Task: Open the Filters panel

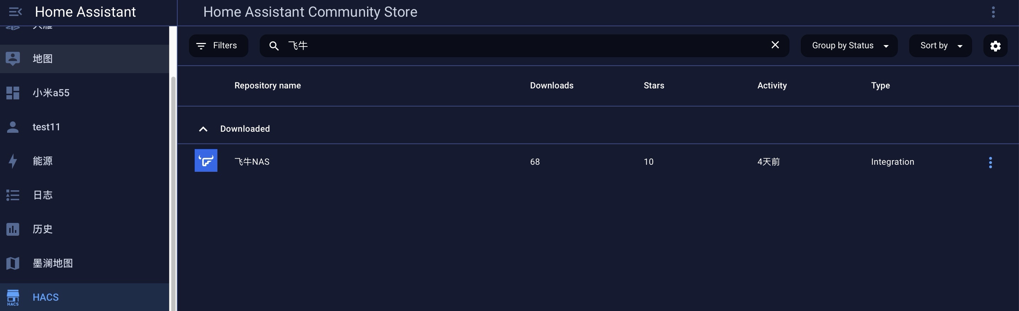Action: [x=219, y=46]
